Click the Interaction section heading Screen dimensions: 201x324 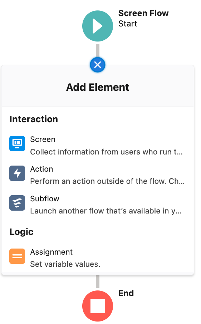34,119
